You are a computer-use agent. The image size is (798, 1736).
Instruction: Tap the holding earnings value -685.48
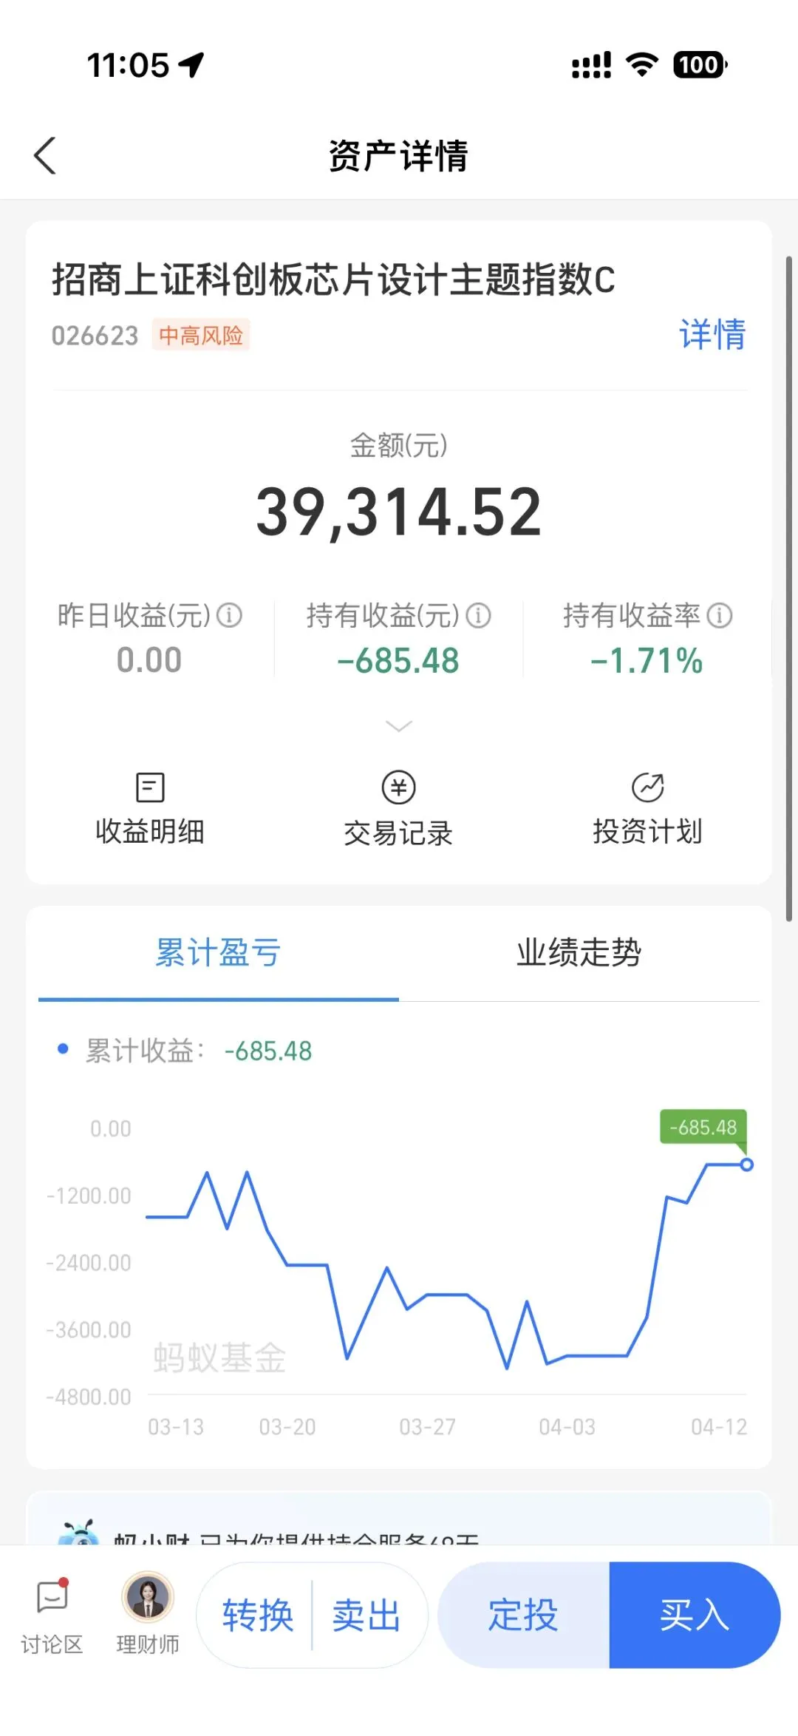tap(398, 660)
